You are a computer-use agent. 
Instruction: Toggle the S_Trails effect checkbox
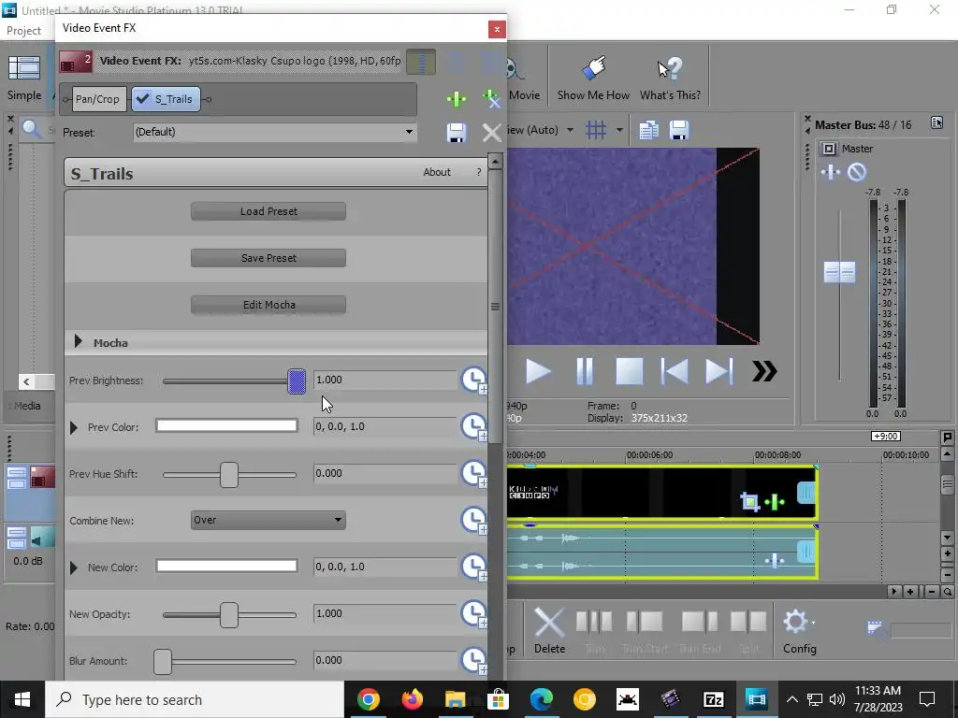pos(143,99)
